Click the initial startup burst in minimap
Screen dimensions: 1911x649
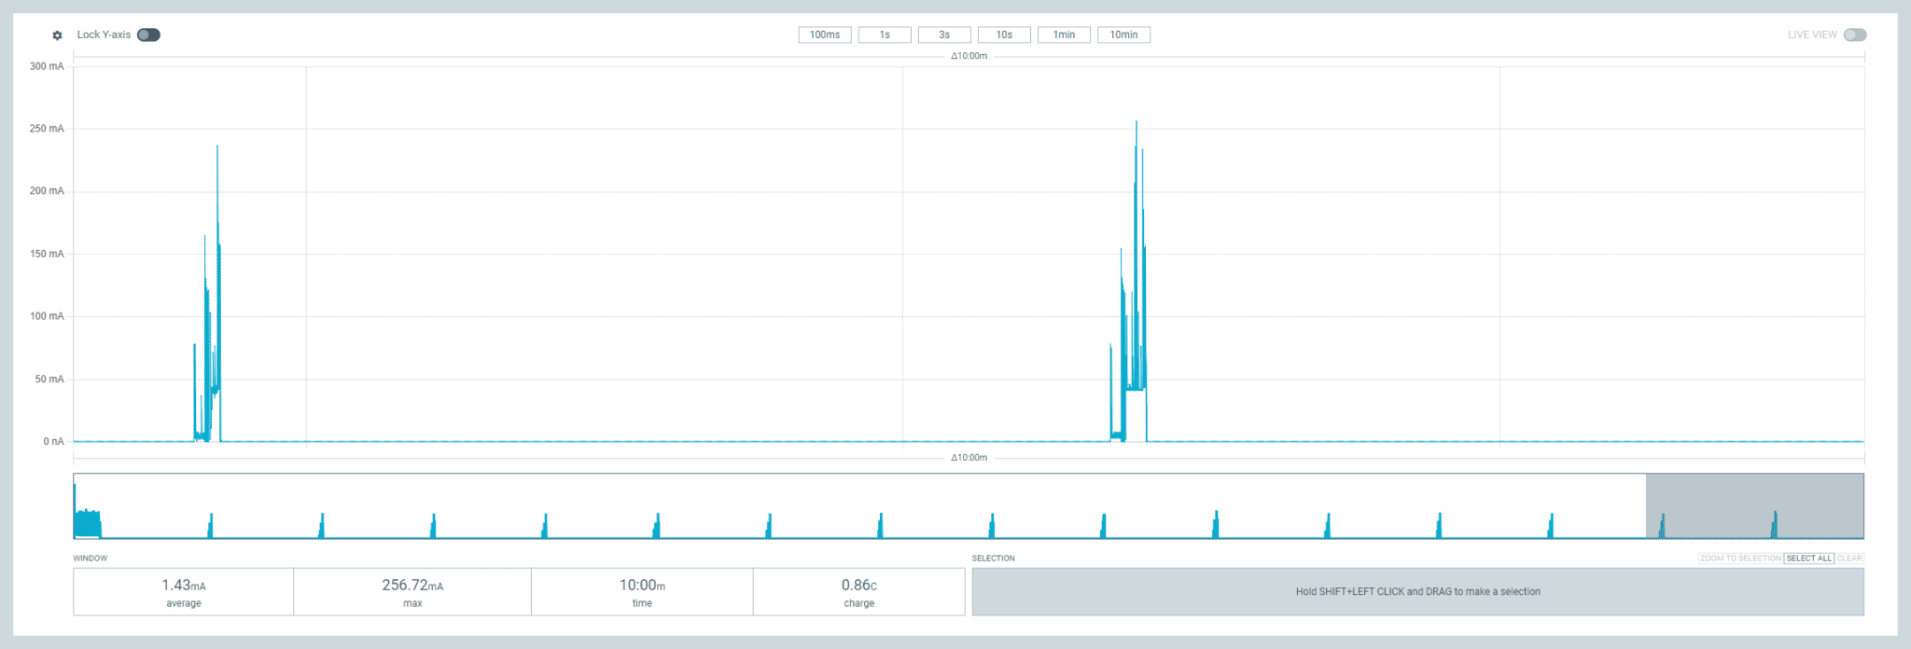(88, 523)
